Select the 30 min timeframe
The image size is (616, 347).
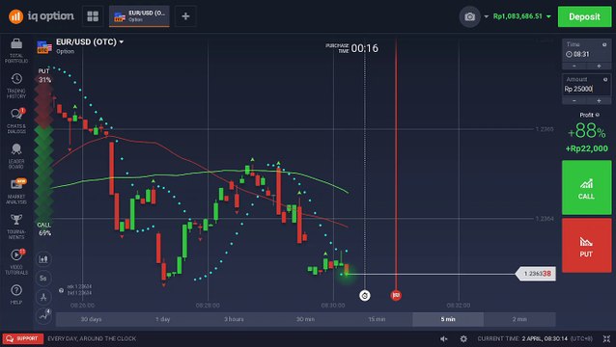click(x=305, y=319)
